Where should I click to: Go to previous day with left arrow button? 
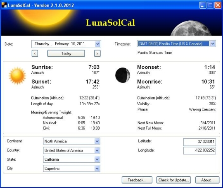pyautogui.click(x=35, y=54)
